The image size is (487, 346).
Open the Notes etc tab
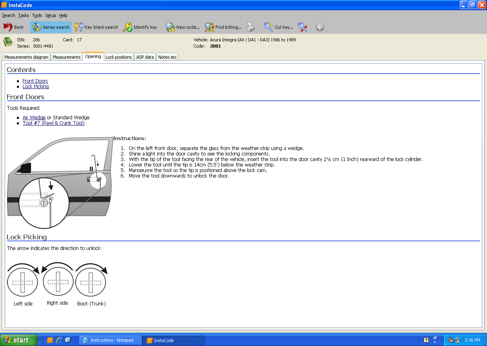[167, 57]
